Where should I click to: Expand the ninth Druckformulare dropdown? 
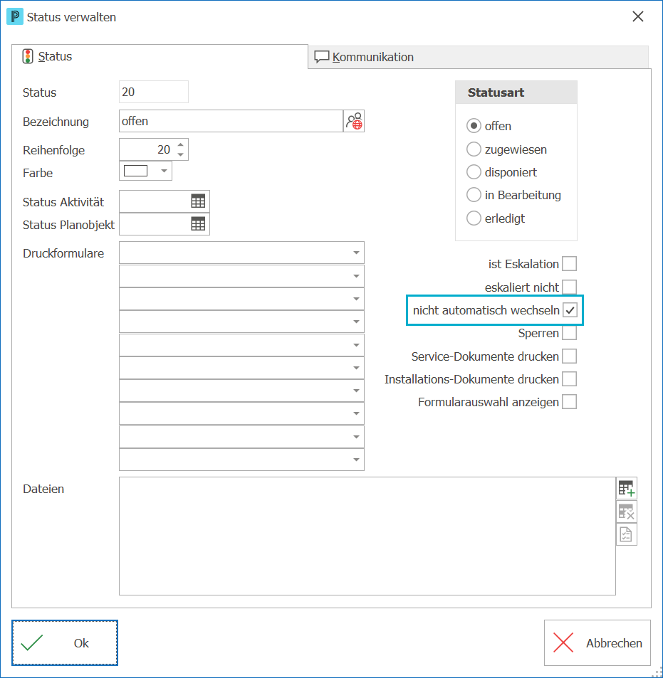[356, 437]
